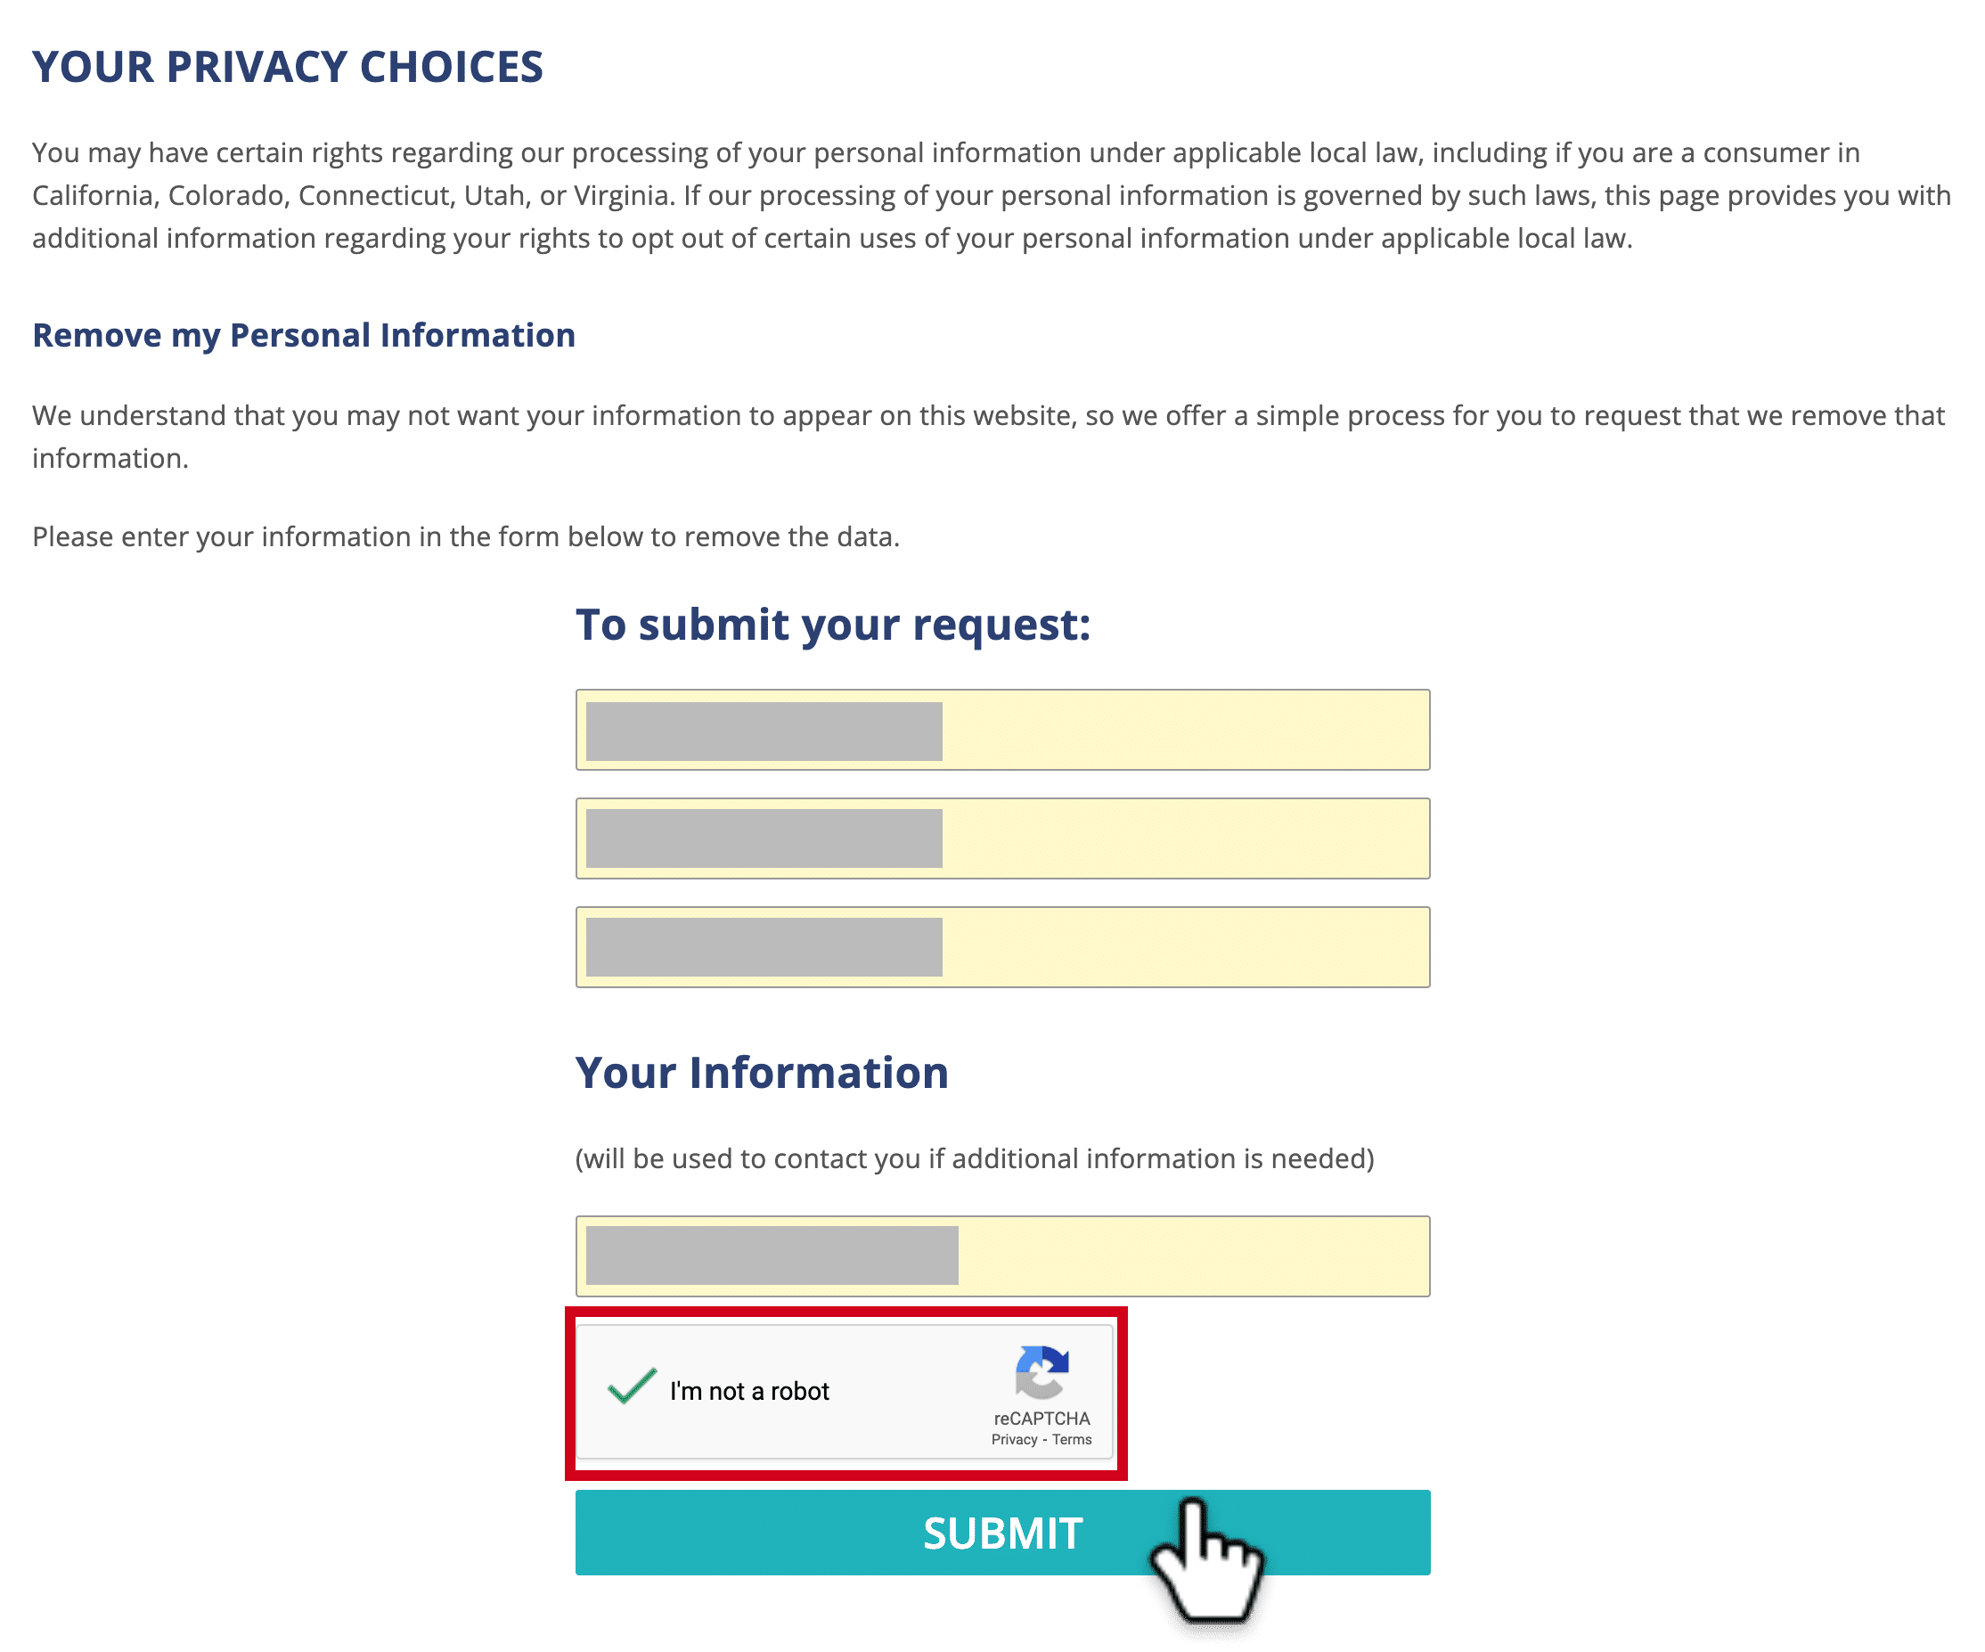This screenshot has height=1652, width=1985.
Task: Click the reCAPTCHA swirl logo icon
Action: (x=1042, y=1372)
